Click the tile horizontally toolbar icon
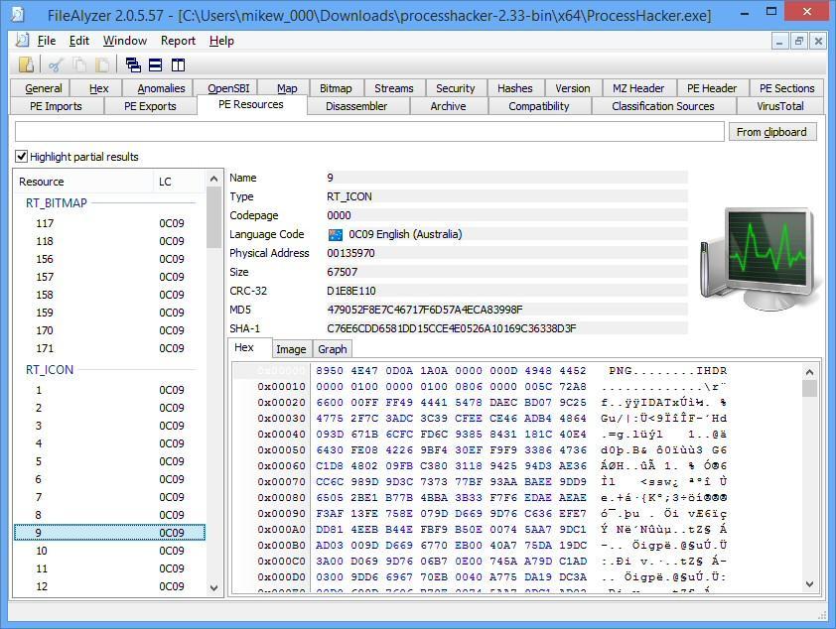836x629 pixels. click(155, 64)
